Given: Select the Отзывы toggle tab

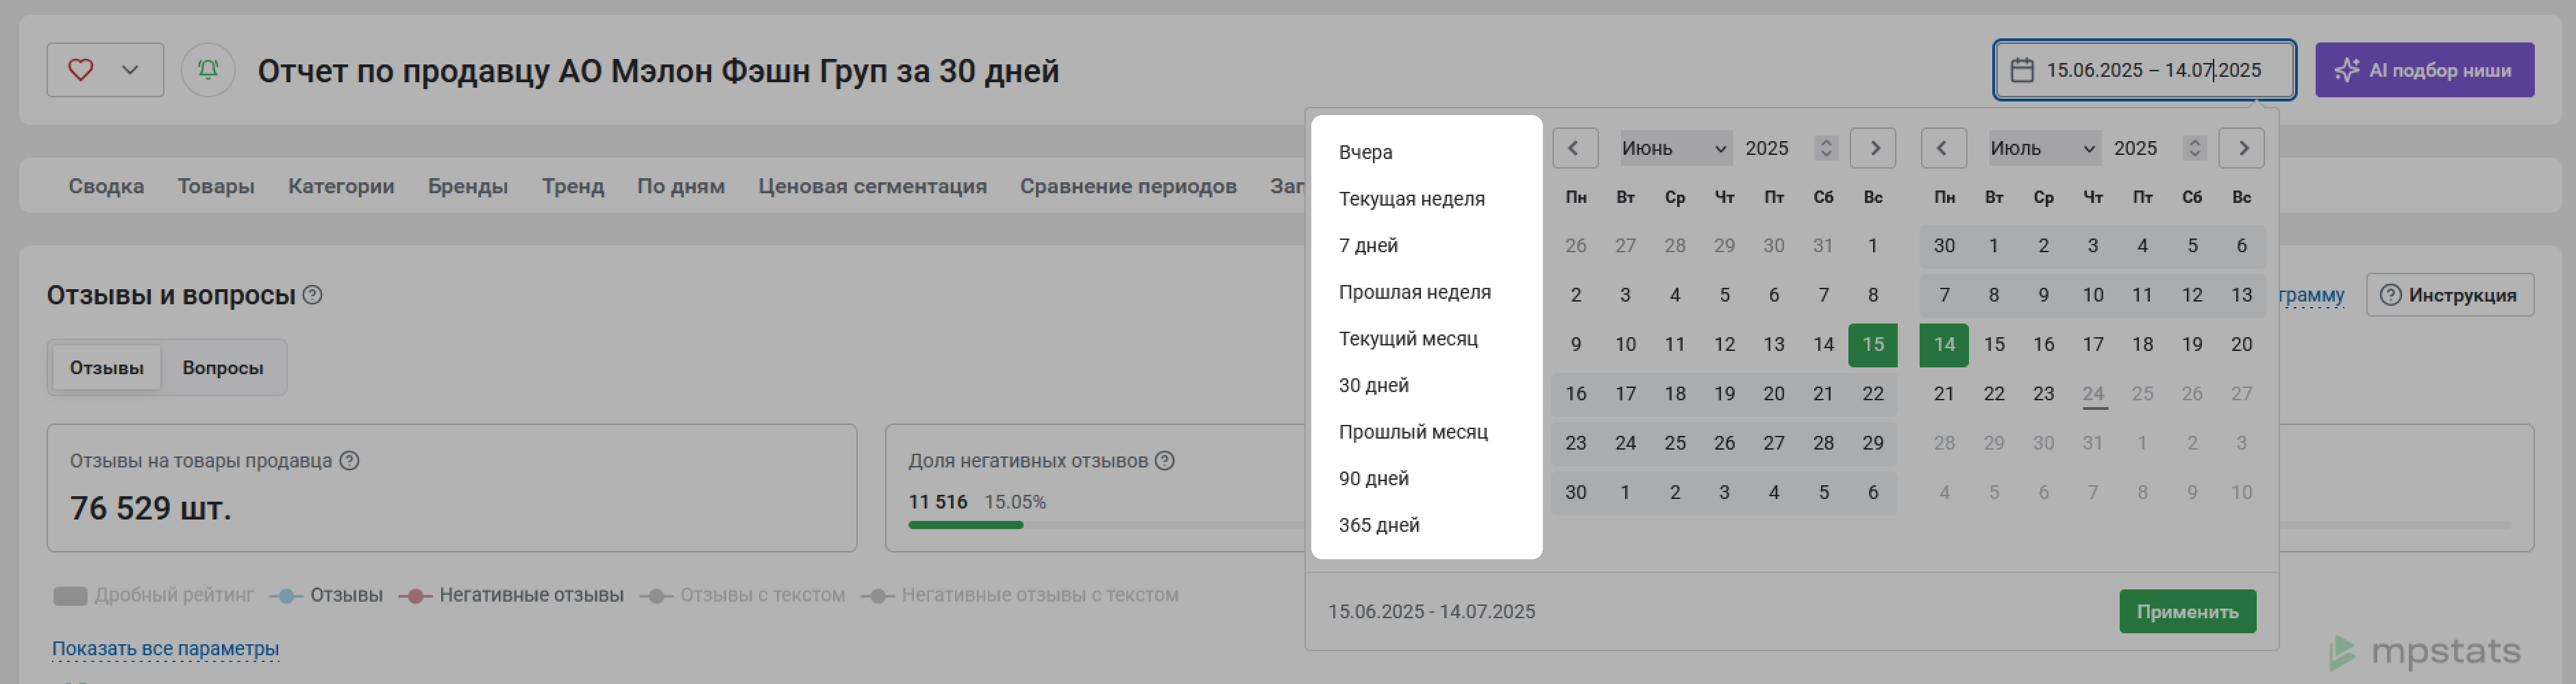Looking at the screenshot, I should [x=106, y=368].
